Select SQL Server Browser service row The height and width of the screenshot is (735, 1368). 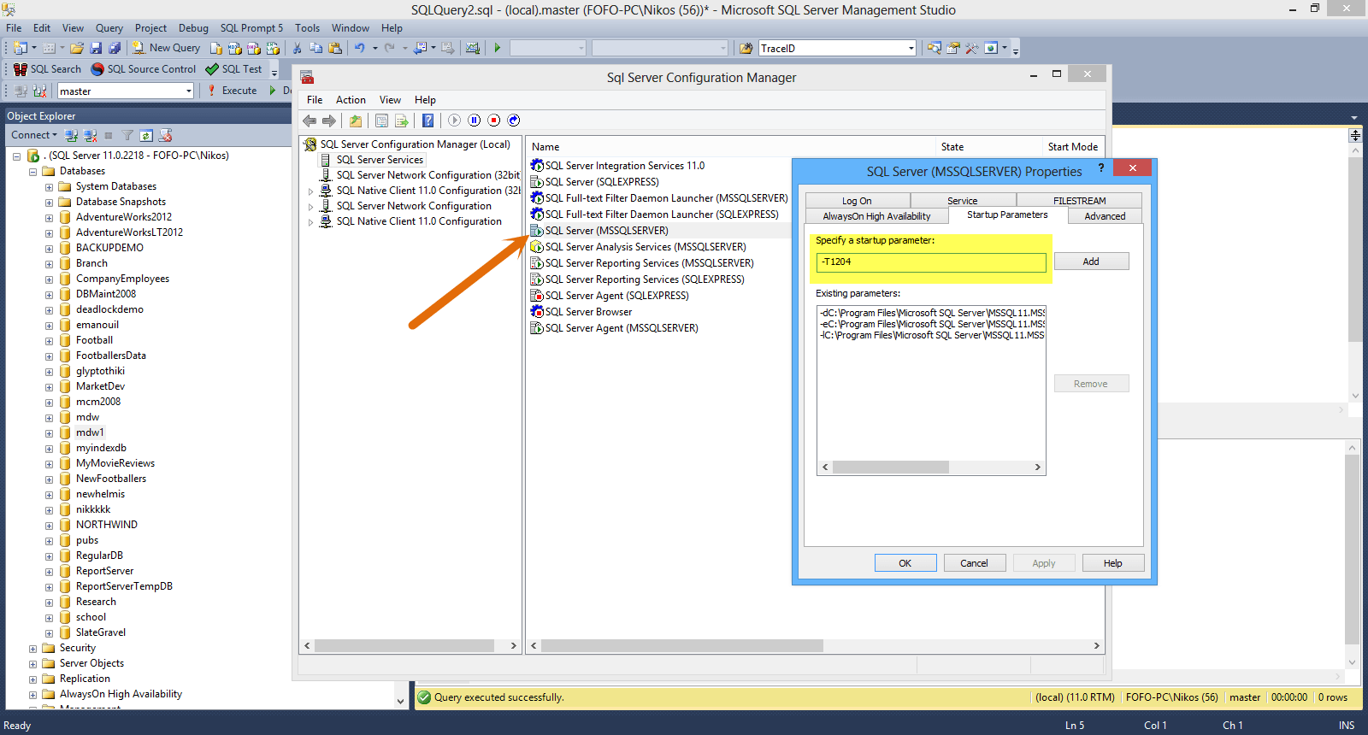[x=589, y=312]
